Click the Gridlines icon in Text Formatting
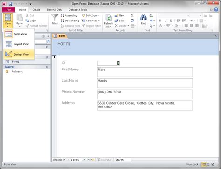The image size is (221, 169). click(x=204, y=26)
